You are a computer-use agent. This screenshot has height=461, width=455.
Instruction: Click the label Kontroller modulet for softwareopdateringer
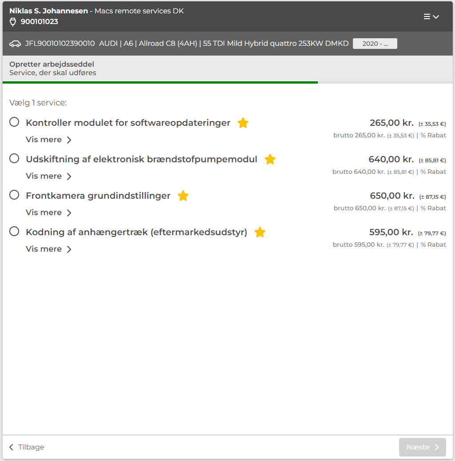128,123
